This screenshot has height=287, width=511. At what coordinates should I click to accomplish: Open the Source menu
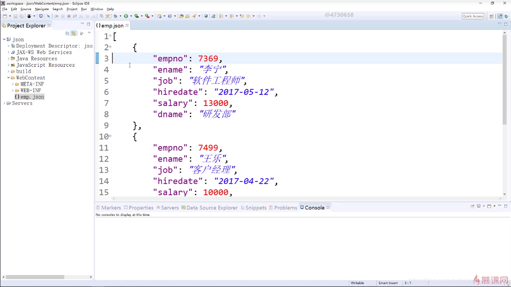26,9
